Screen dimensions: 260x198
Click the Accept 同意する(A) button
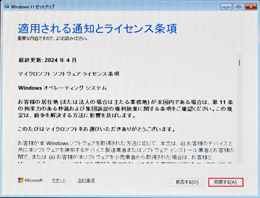pyautogui.click(x=226, y=182)
